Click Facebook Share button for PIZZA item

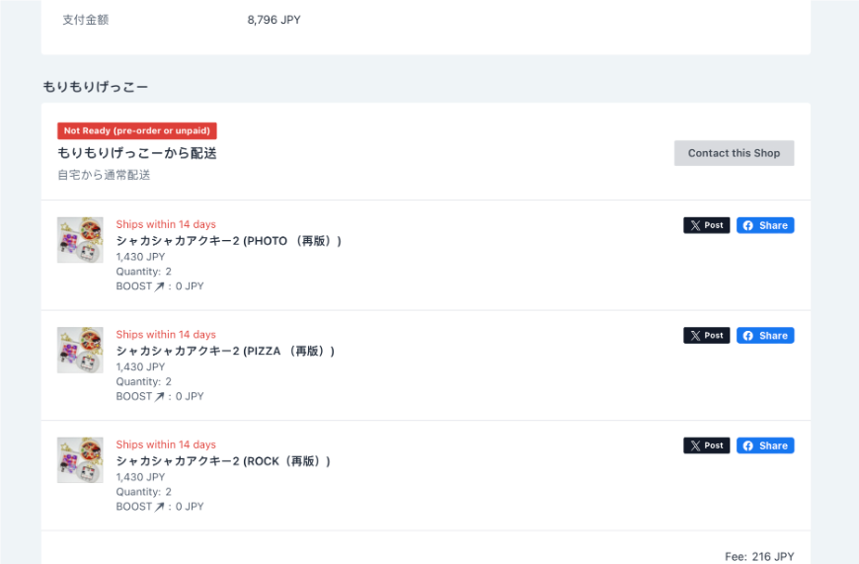pyautogui.click(x=765, y=336)
